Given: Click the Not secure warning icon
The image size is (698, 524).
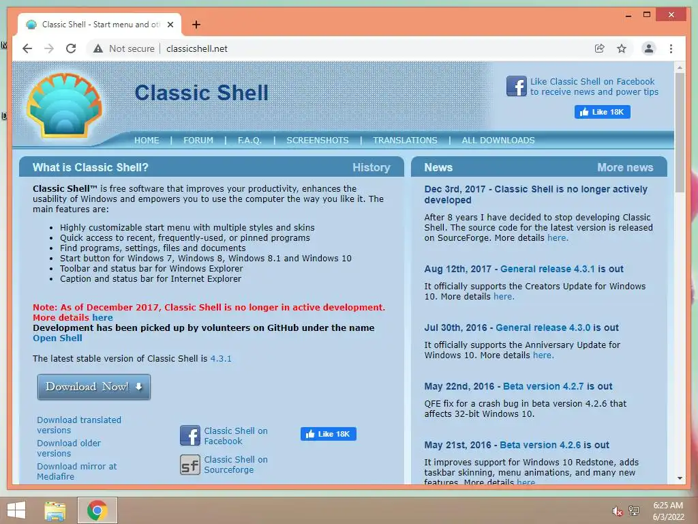Looking at the screenshot, I should (x=98, y=48).
